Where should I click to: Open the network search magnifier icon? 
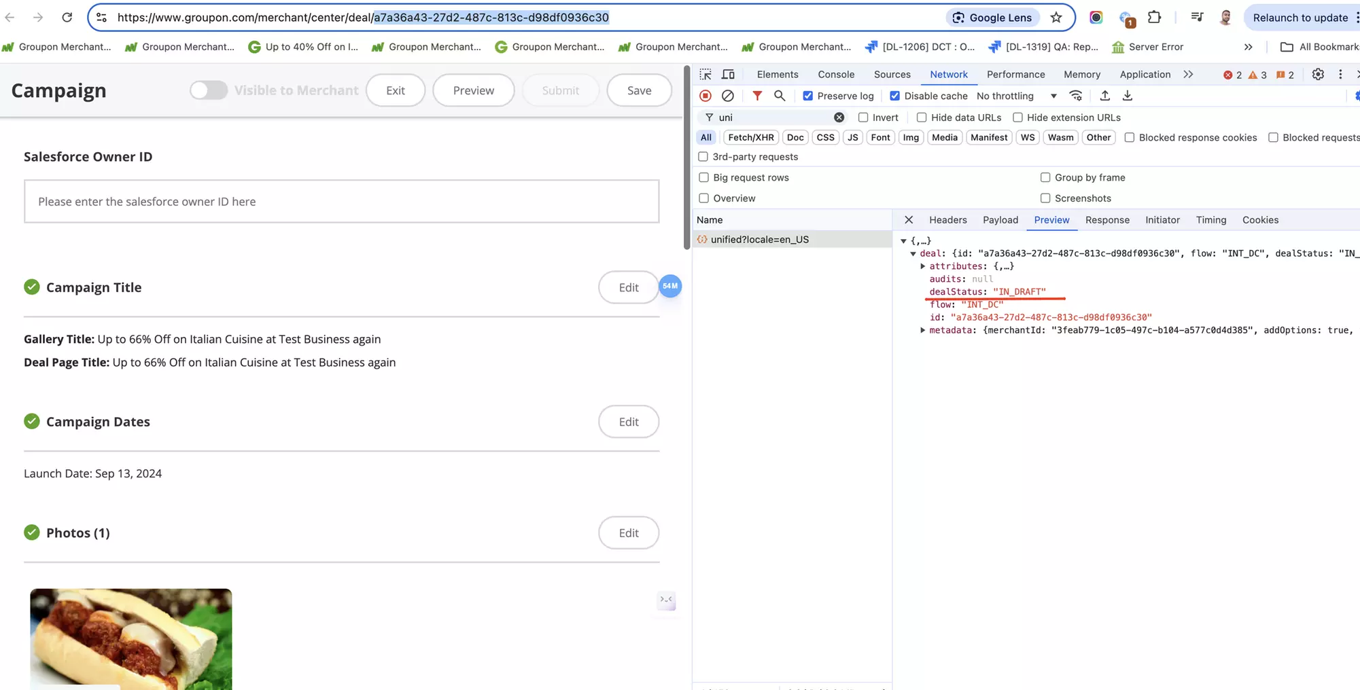point(780,96)
